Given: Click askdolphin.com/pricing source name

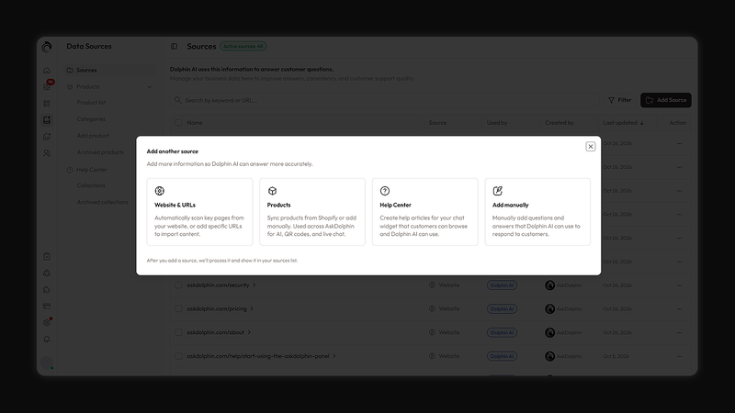Looking at the screenshot, I should click(x=217, y=308).
